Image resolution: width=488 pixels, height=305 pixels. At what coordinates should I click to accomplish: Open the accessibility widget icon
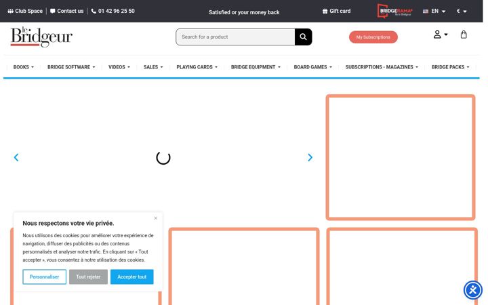click(x=473, y=290)
